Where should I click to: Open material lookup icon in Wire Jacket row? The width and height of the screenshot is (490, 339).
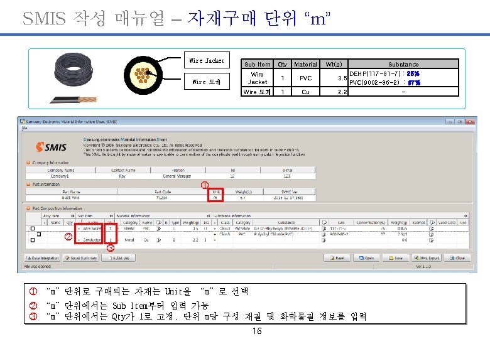[x=159, y=229]
